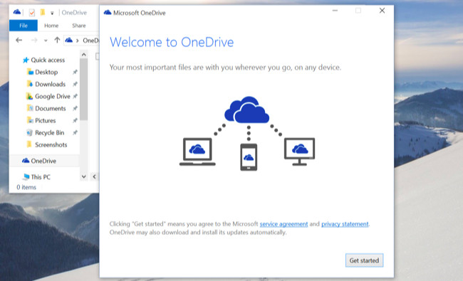Minimize the Microsoft OneDrive dialog
Image resolution: width=463 pixels, height=281 pixels.
pyautogui.click(x=335, y=11)
